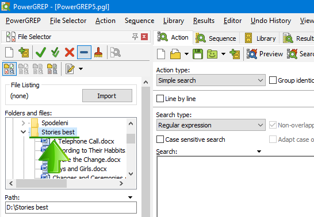Toggle the Group identical matches checkbox
This screenshot has width=314, height=217.
point(273,80)
